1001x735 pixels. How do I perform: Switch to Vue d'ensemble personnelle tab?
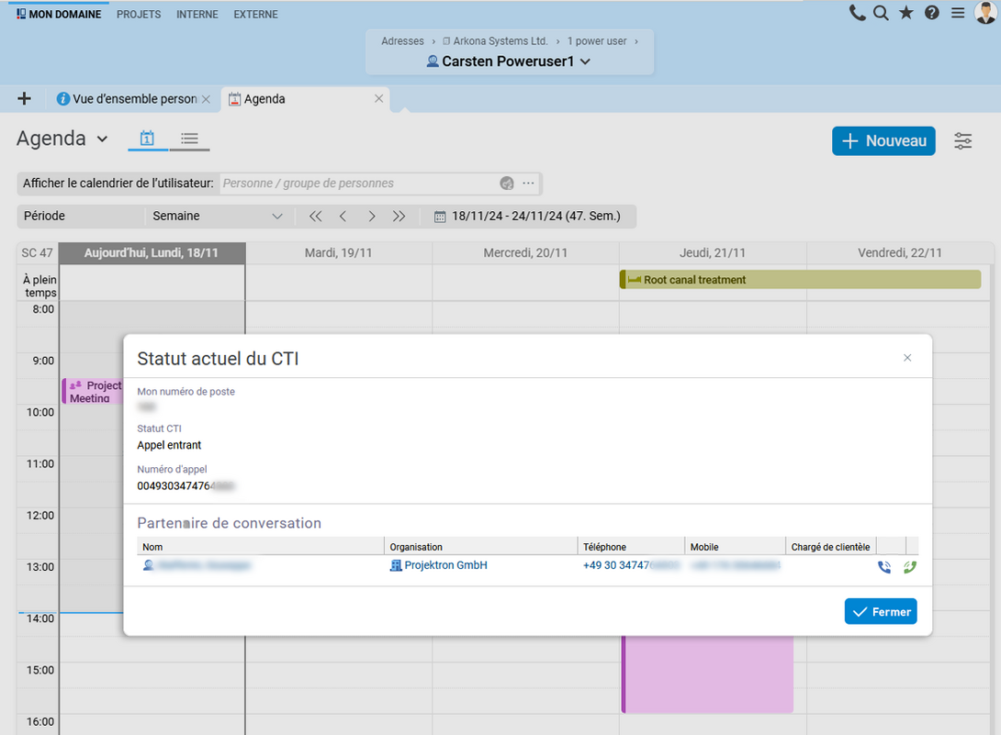coord(127,99)
